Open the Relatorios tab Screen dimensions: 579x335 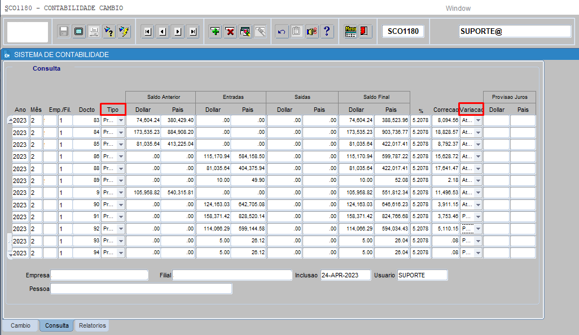(93, 325)
